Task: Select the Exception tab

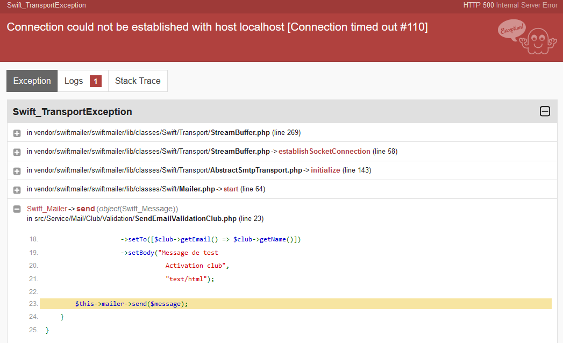Action: coord(32,81)
